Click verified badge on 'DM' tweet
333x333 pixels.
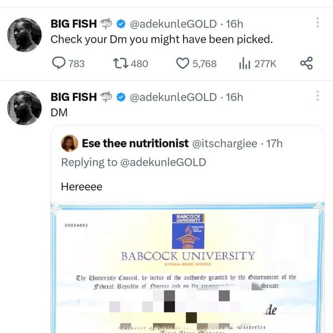coord(121,97)
